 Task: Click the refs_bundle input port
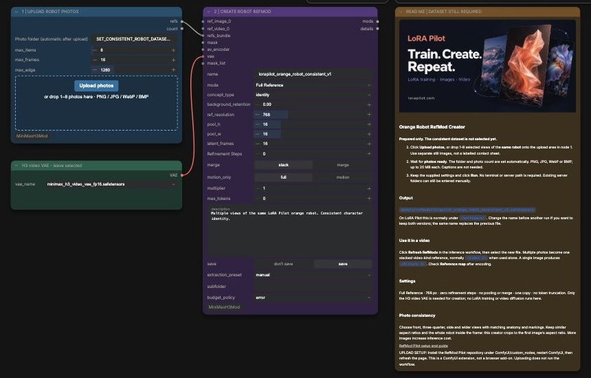click(x=203, y=36)
